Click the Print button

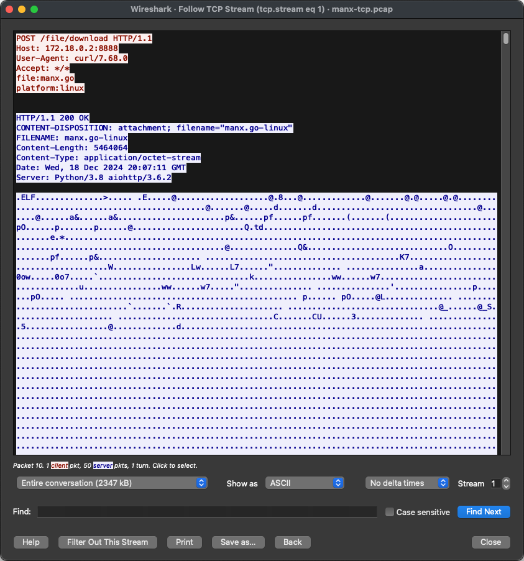pos(184,542)
